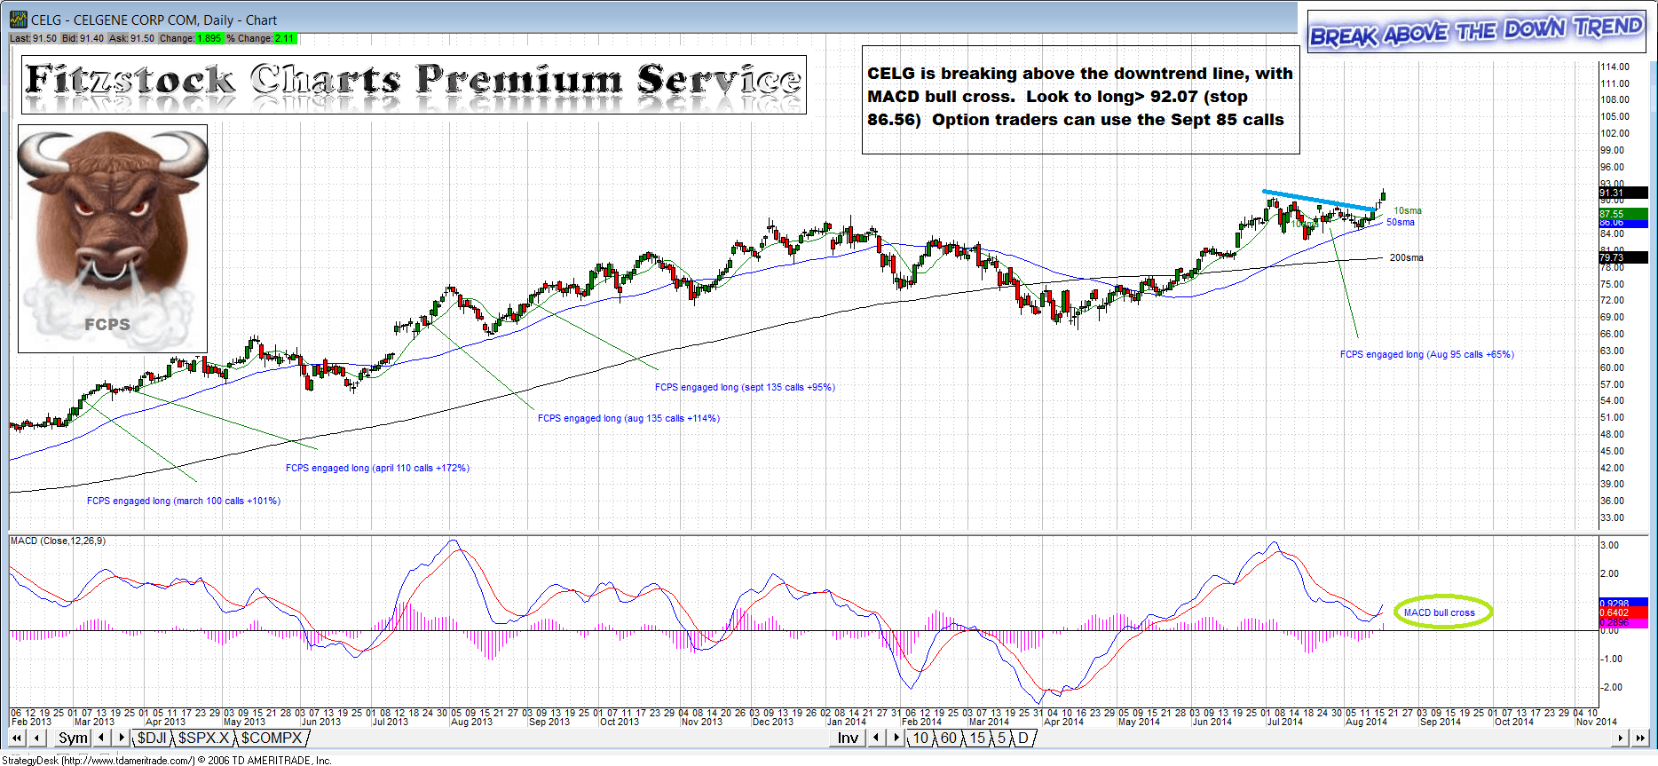Click the left arrow right after Sym
Viewport: 1658px width, 766px height.
[x=103, y=738]
